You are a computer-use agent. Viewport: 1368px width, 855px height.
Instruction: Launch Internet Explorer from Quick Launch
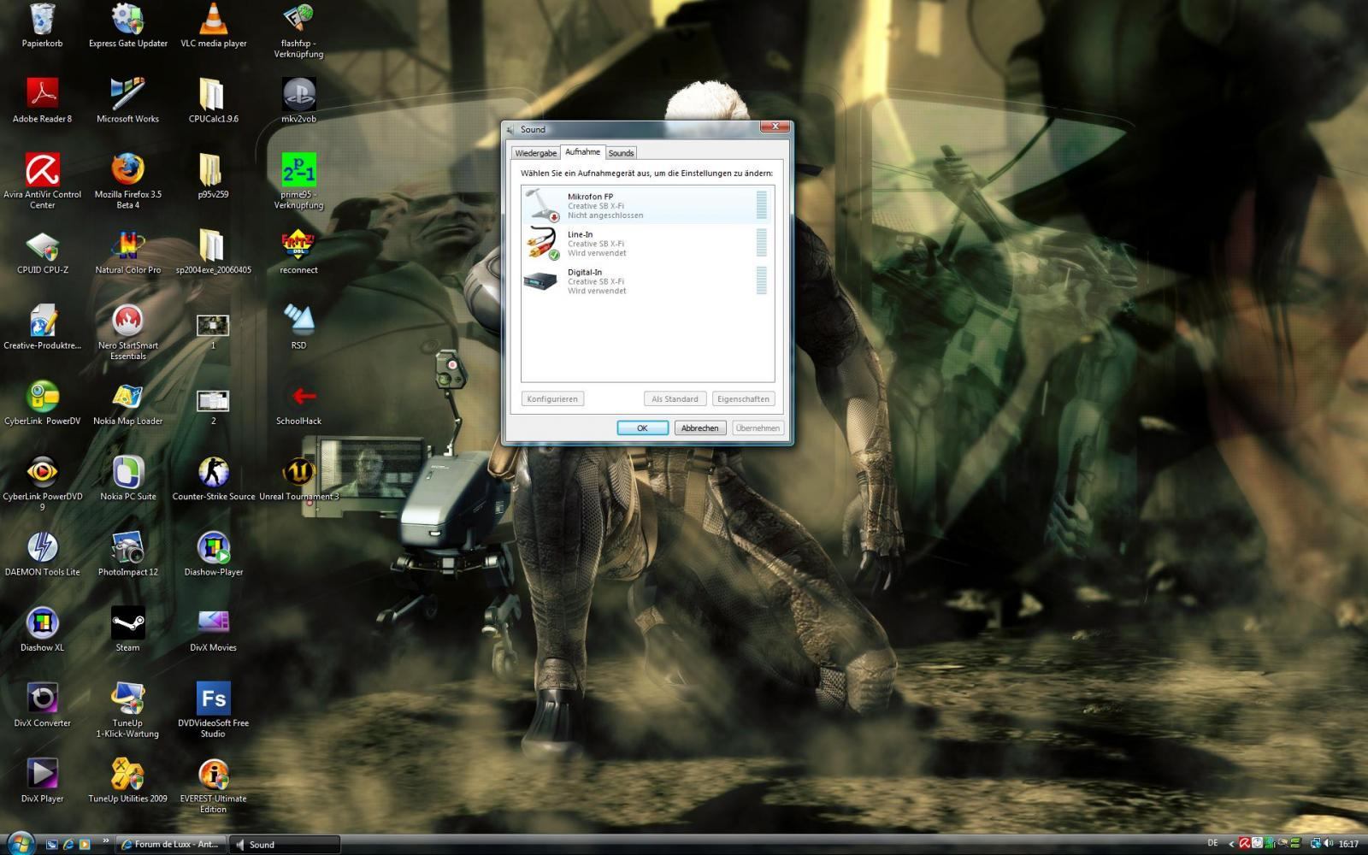click(x=68, y=844)
